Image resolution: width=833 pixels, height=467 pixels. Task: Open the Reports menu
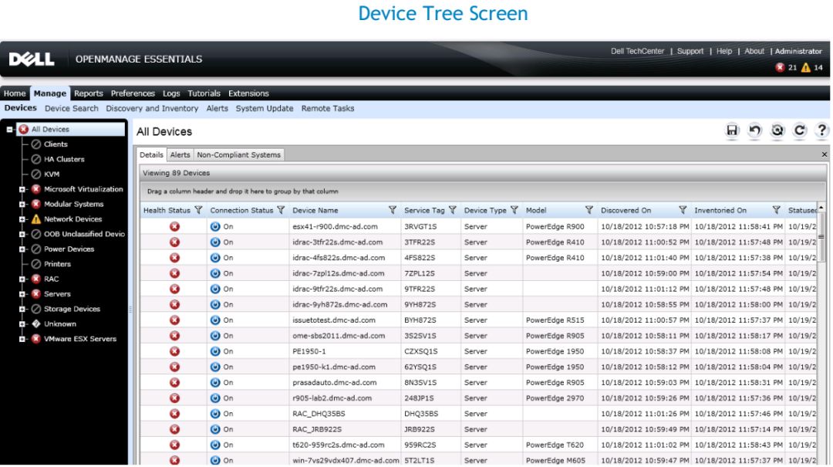click(x=88, y=93)
